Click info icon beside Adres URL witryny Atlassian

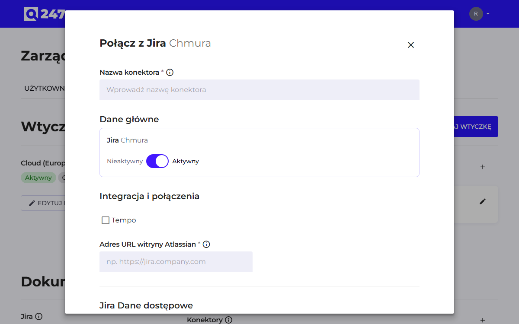[x=206, y=245]
